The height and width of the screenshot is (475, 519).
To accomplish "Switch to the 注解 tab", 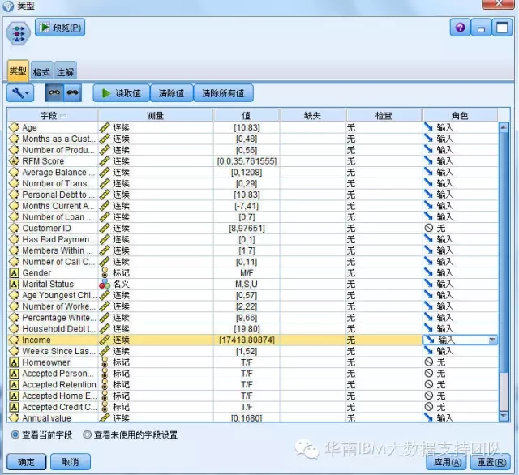I will coord(65,71).
